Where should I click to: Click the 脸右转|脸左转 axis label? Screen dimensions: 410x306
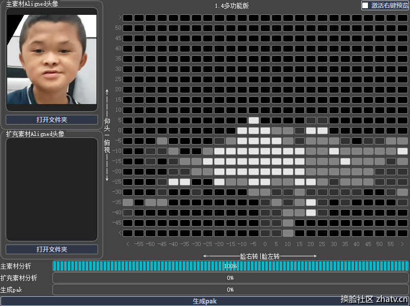click(x=260, y=256)
